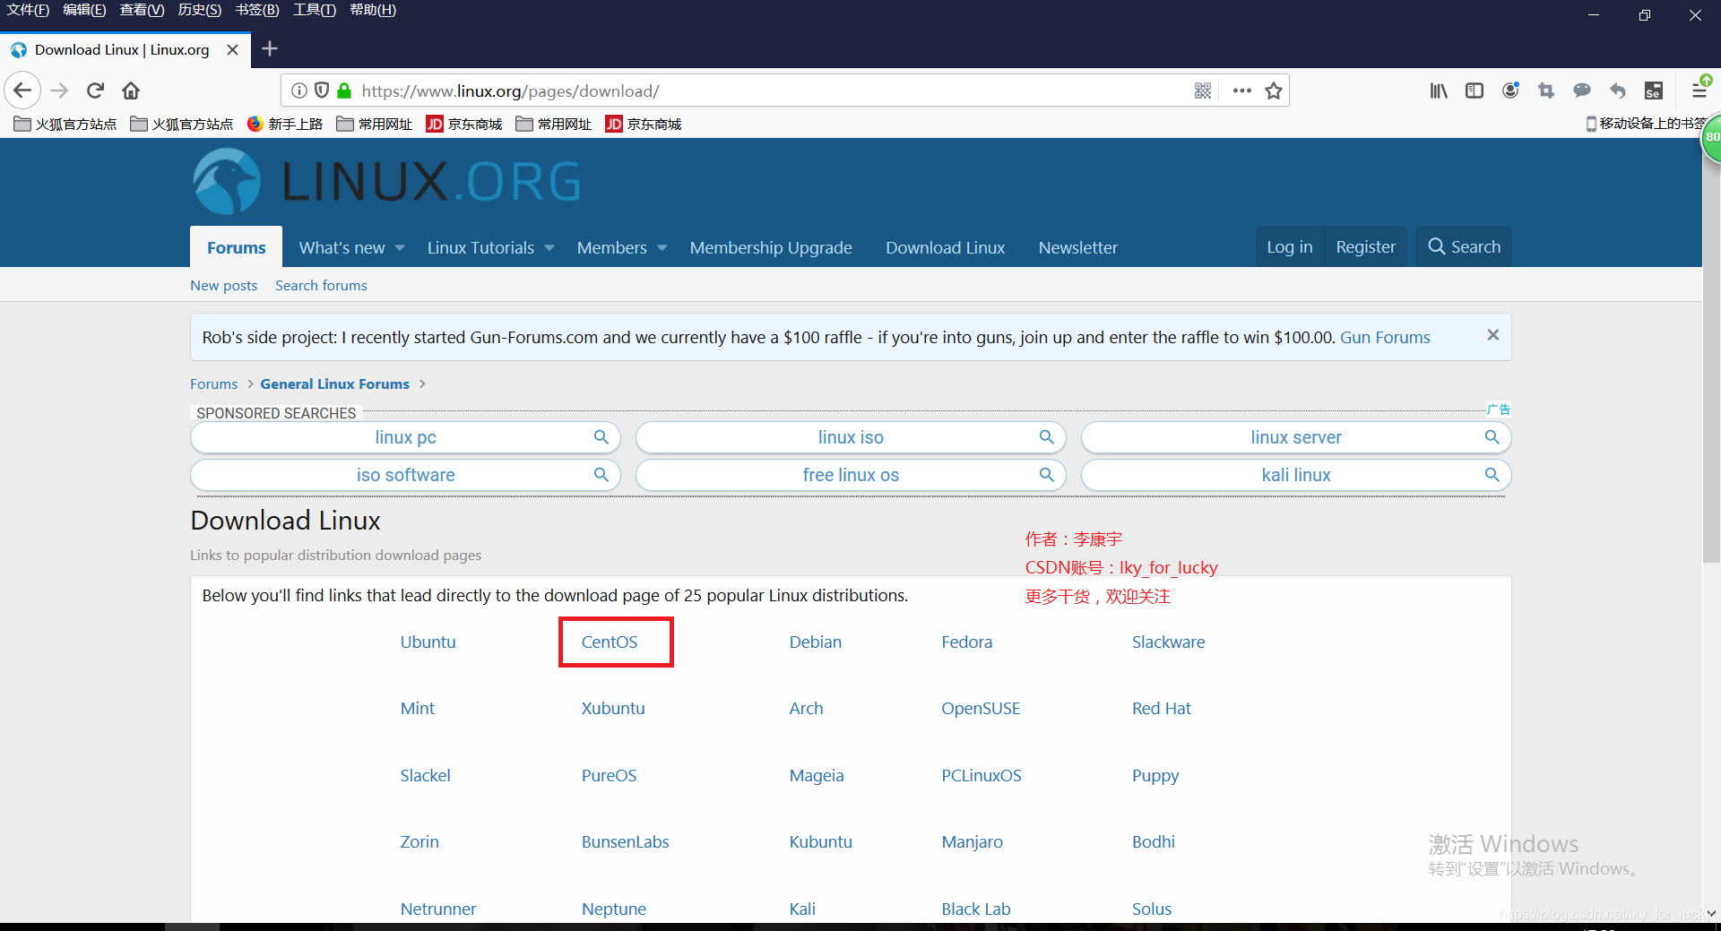Show site information icon in address bar
Screen dimensions: 1721x931
pyautogui.click(x=299, y=91)
